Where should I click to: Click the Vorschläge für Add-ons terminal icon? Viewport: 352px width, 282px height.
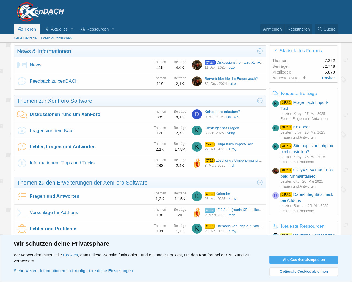[22, 213]
